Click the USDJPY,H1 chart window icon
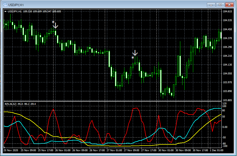 [x=5, y=5]
